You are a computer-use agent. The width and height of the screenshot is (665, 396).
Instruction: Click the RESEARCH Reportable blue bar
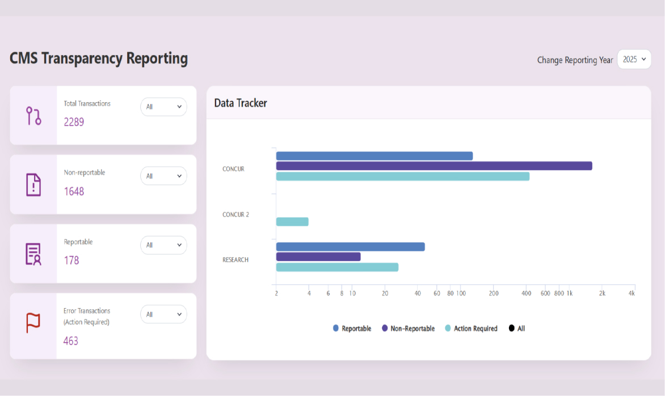pyautogui.click(x=350, y=247)
